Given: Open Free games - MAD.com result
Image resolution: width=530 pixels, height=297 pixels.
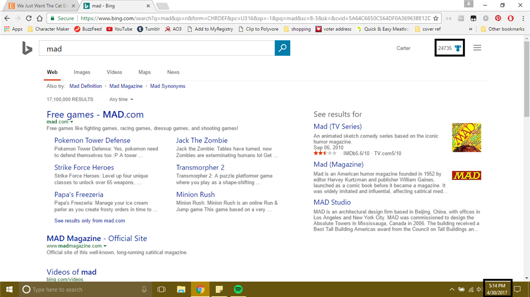Looking at the screenshot, I should 95,115.
